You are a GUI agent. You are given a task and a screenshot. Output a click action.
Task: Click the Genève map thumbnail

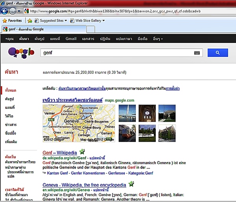click(x=79, y=123)
